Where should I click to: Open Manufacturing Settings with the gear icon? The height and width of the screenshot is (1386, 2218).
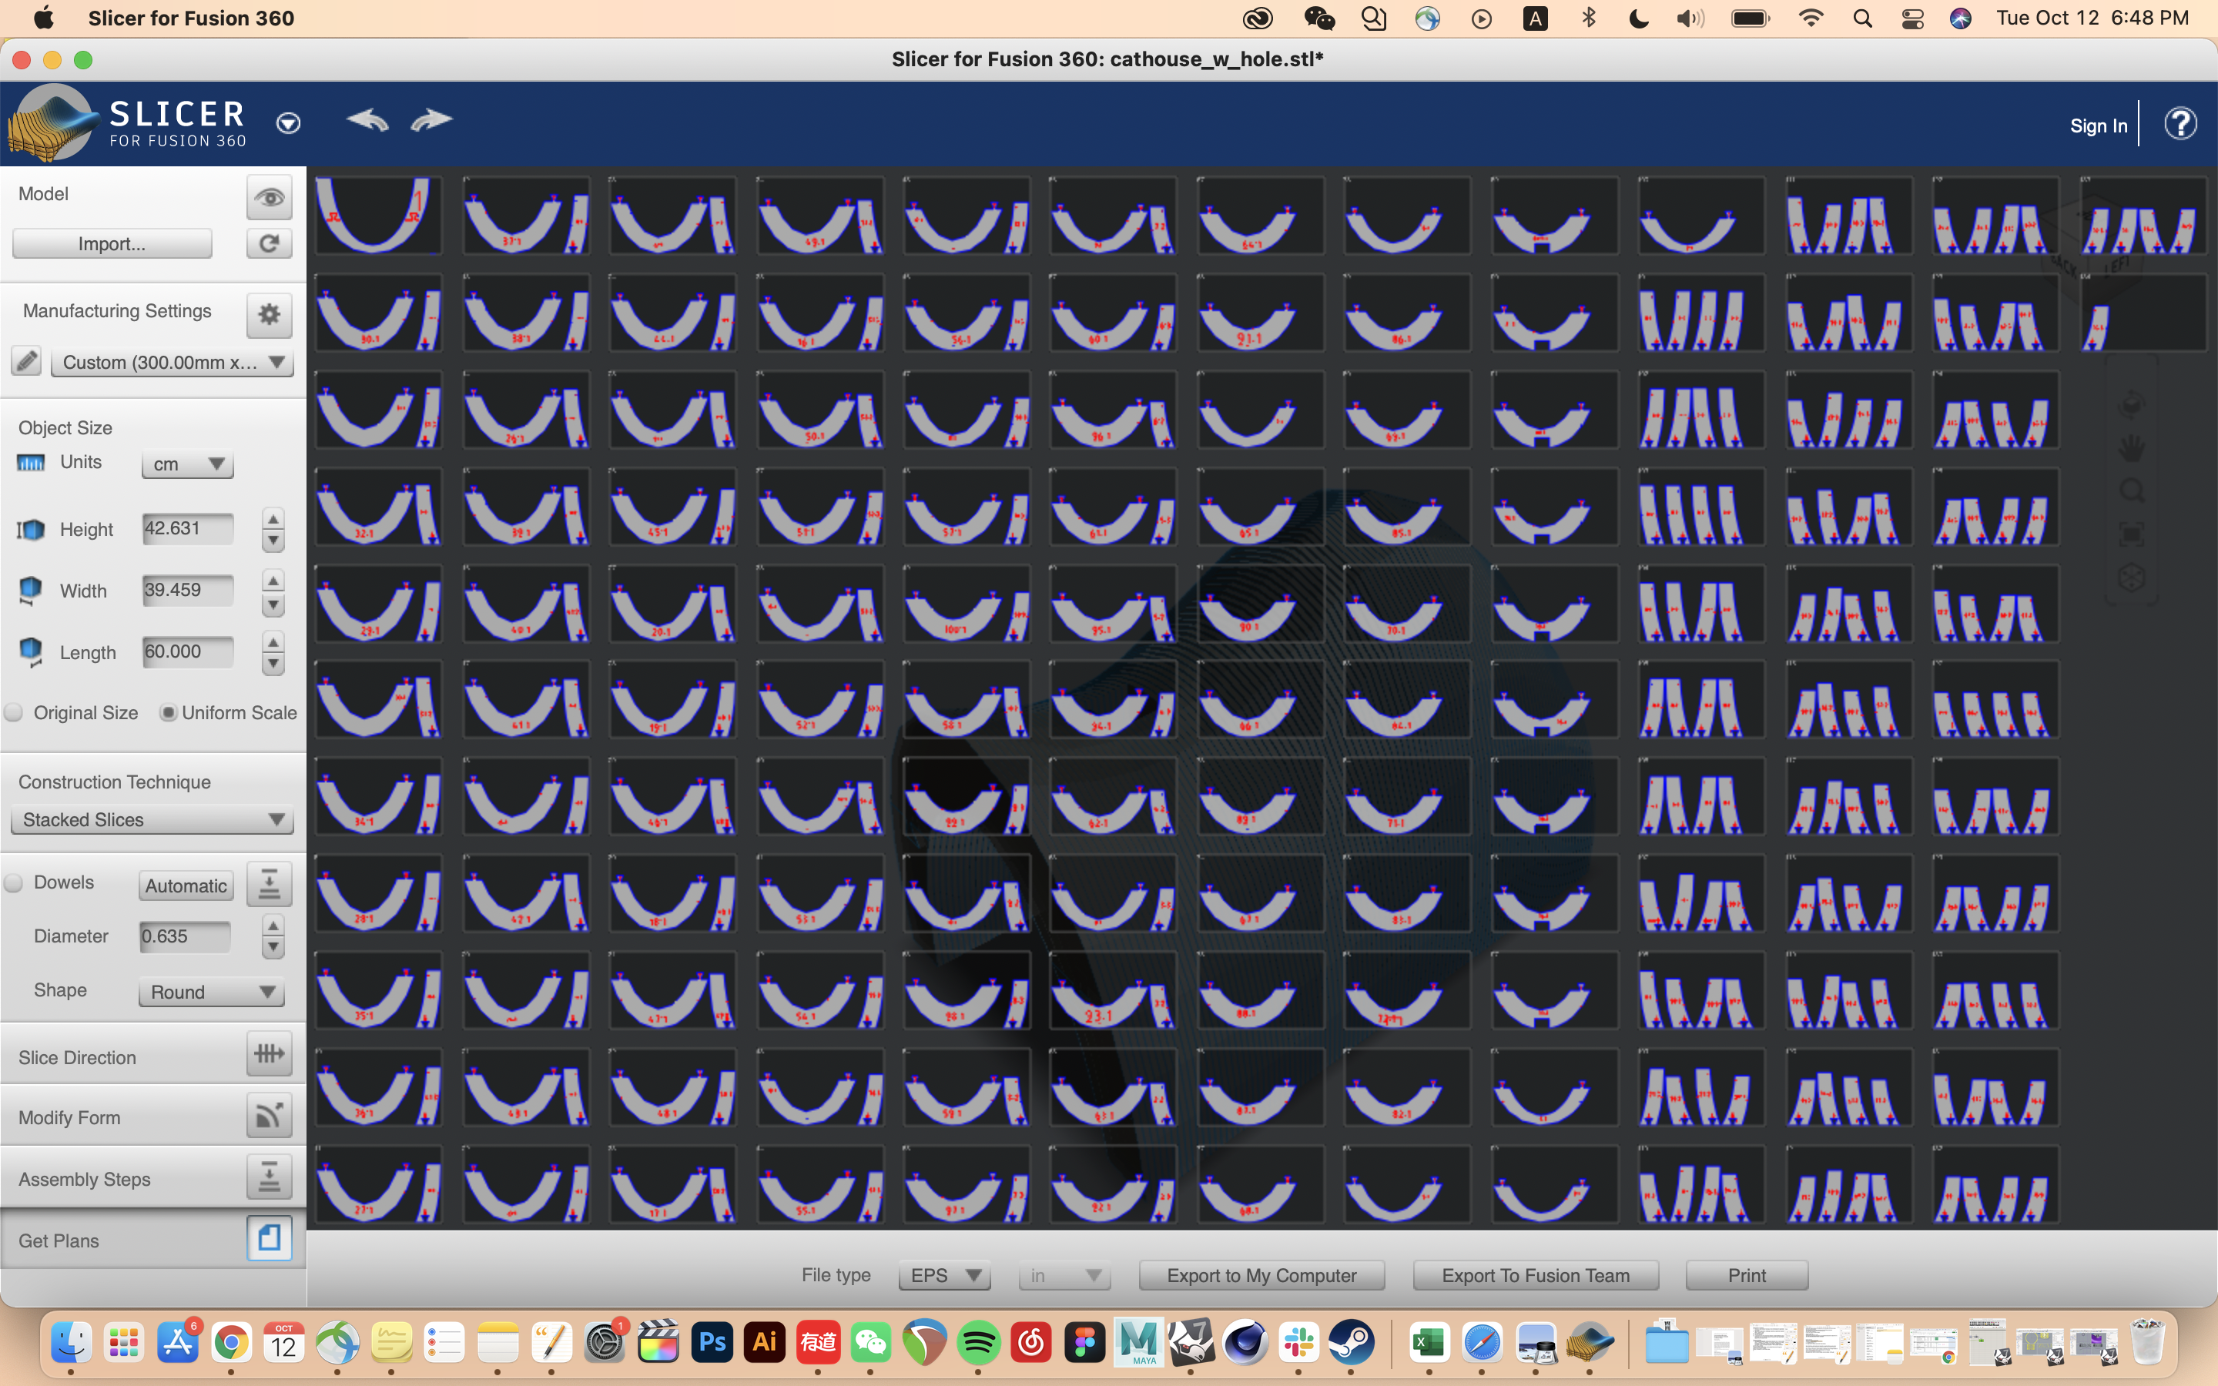click(x=270, y=314)
